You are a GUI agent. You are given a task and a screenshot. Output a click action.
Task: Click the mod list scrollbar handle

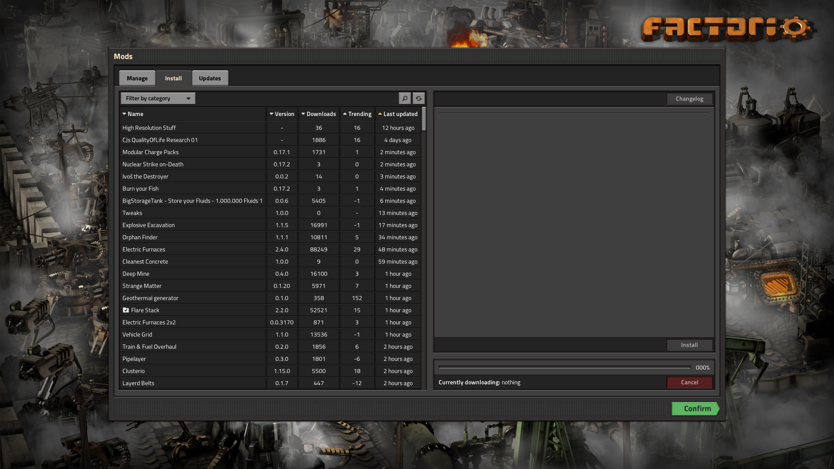pos(424,119)
